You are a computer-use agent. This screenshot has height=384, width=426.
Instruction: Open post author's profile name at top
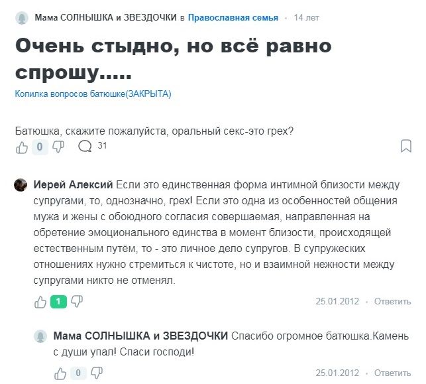105,18
